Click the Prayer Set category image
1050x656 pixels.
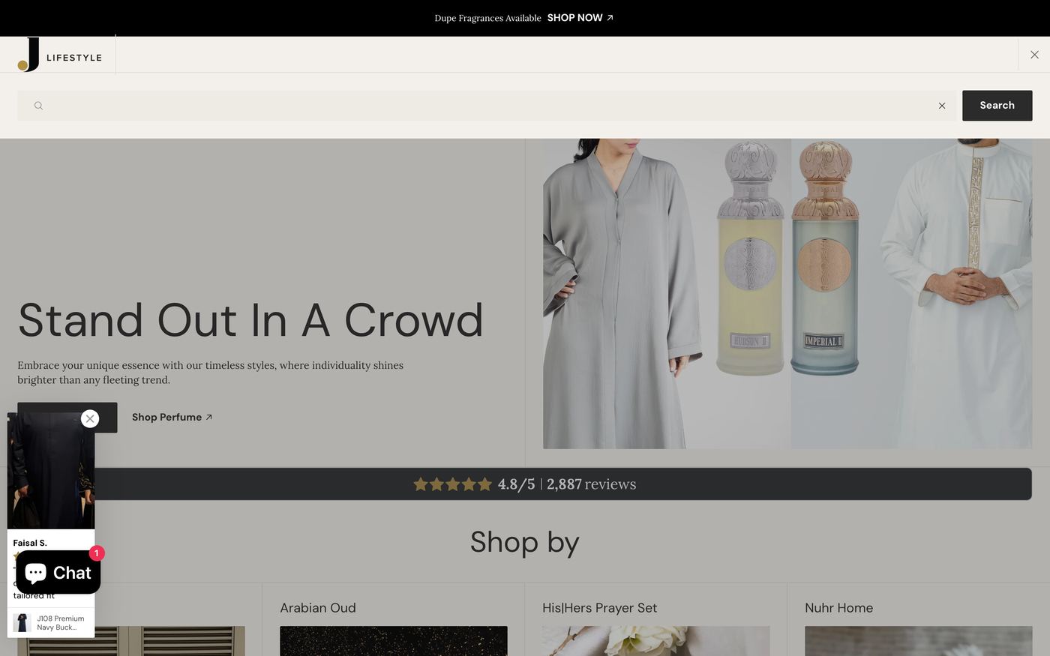click(656, 641)
